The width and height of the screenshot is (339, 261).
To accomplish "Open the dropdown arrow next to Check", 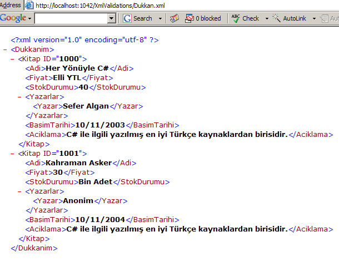I will [x=266, y=18].
